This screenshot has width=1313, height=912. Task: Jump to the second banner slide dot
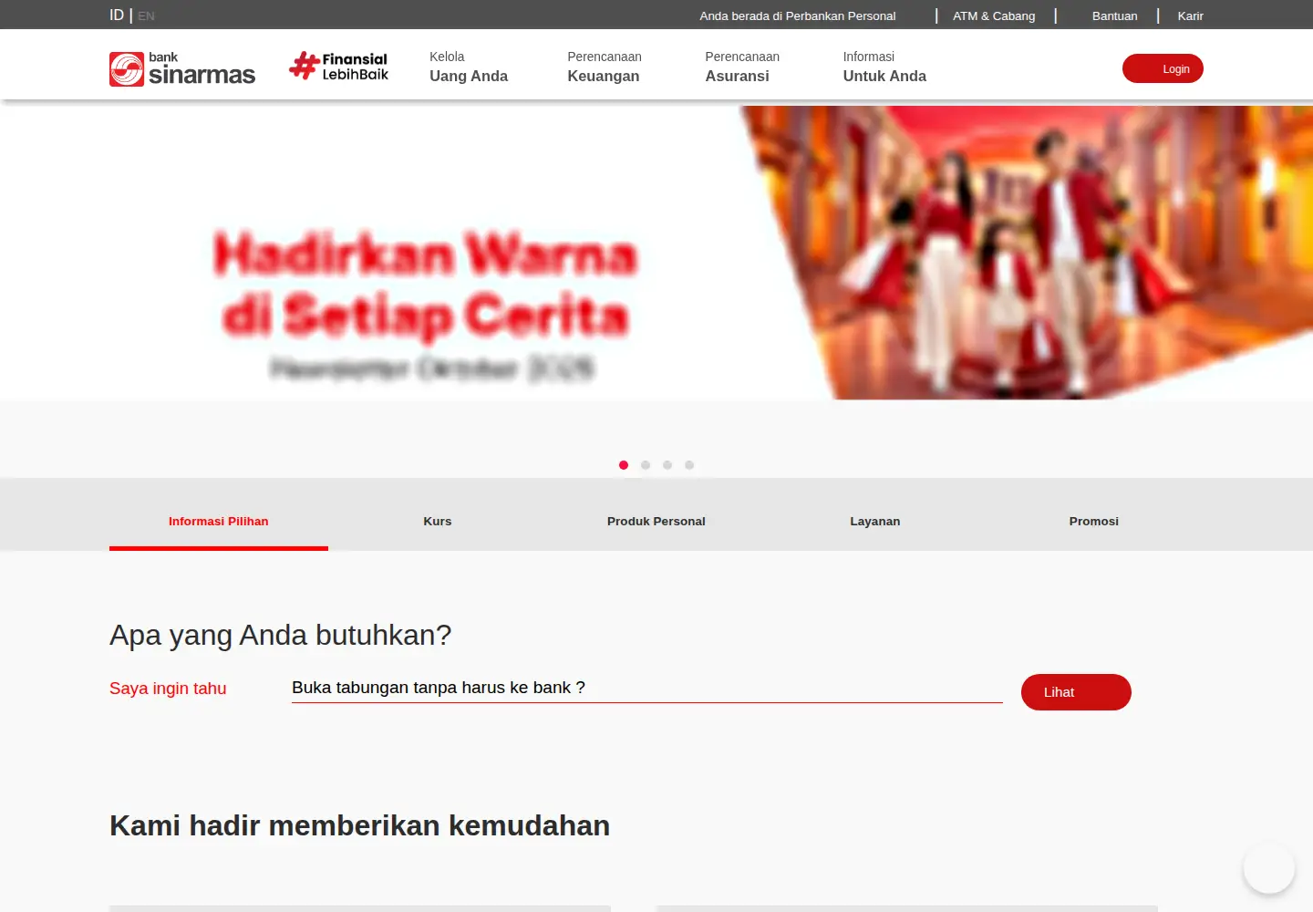point(646,465)
